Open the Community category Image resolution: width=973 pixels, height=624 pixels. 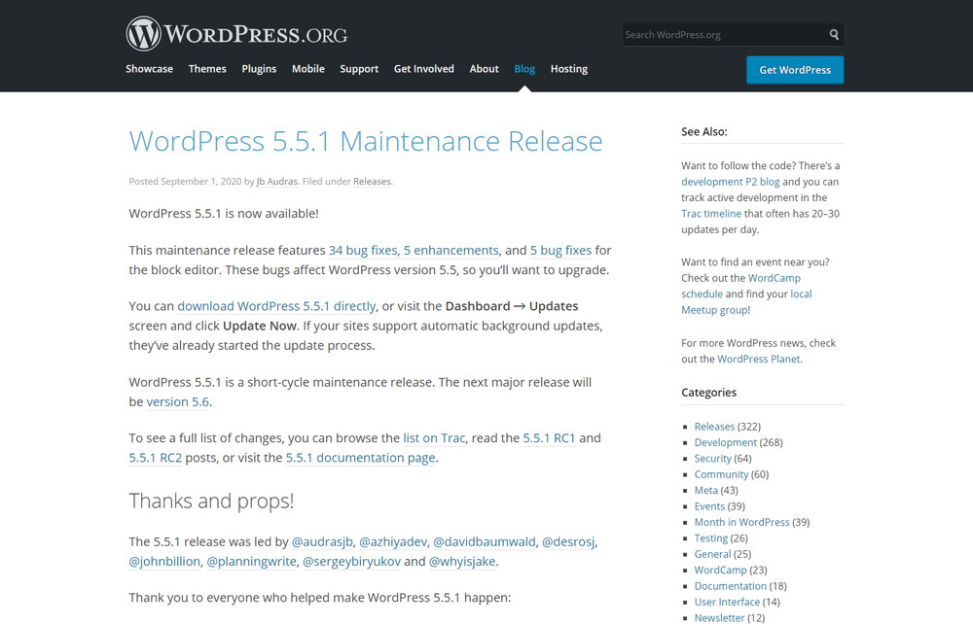tap(721, 474)
